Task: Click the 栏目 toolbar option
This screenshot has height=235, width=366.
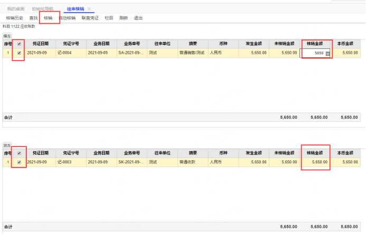Action: tap(109, 18)
